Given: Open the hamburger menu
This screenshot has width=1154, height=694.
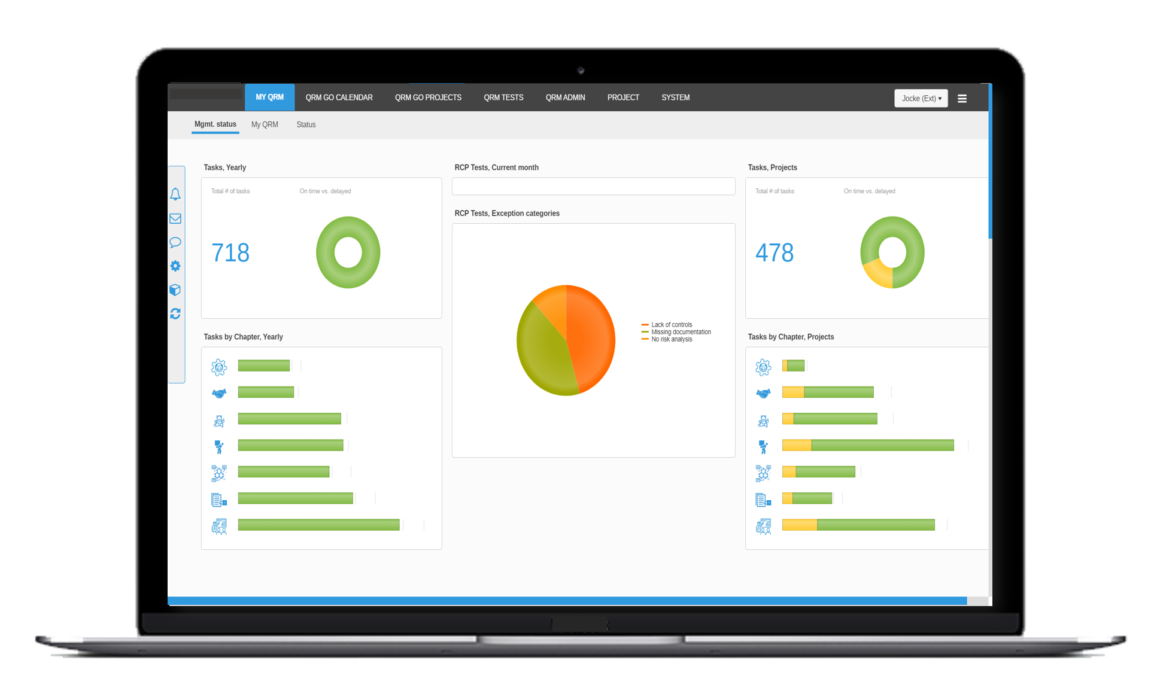Looking at the screenshot, I should (962, 98).
